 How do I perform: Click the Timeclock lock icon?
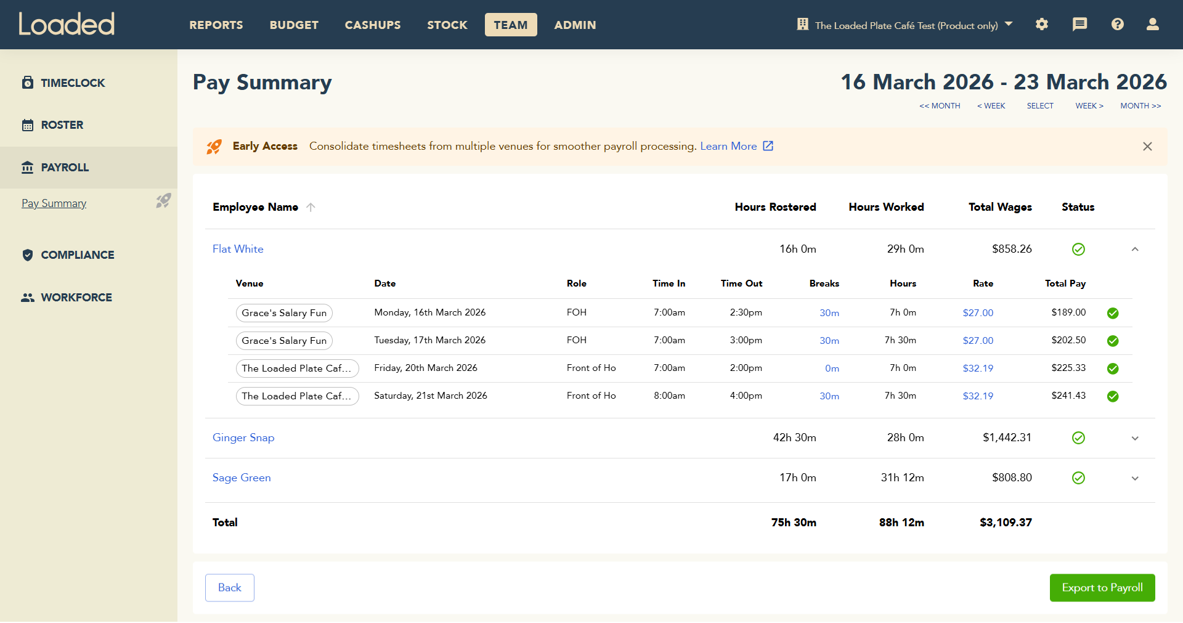point(28,83)
